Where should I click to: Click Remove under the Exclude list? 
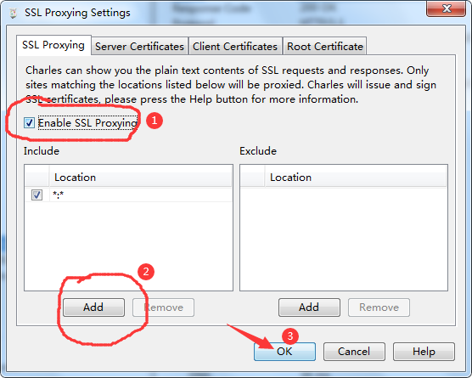click(379, 307)
